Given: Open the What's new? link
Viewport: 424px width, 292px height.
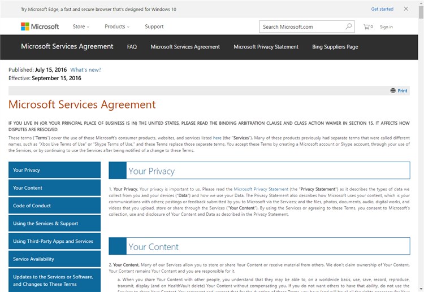Looking at the screenshot, I should [x=86, y=70].
